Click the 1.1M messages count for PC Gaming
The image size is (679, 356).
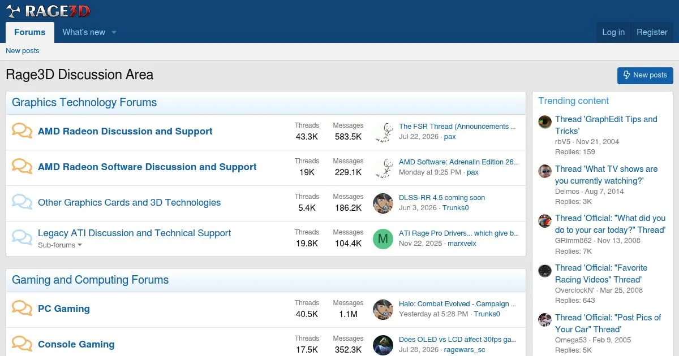(x=348, y=314)
